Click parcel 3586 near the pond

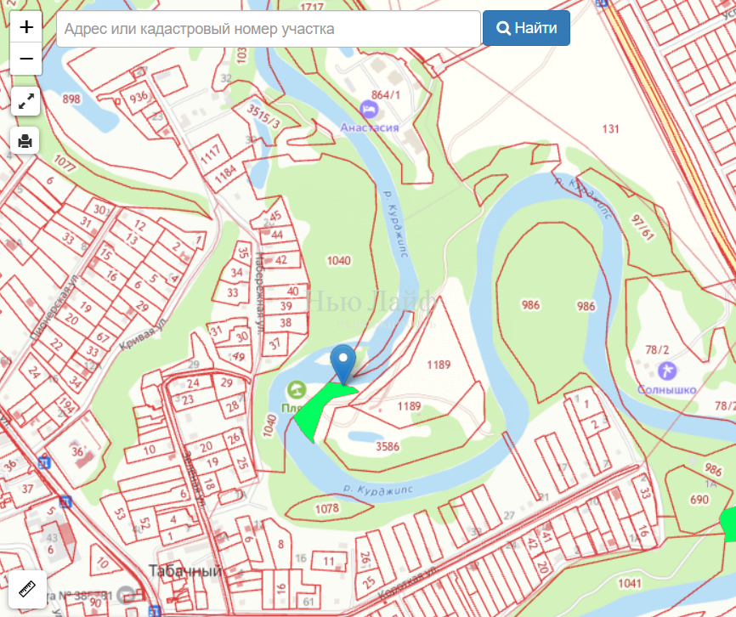click(387, 445)
